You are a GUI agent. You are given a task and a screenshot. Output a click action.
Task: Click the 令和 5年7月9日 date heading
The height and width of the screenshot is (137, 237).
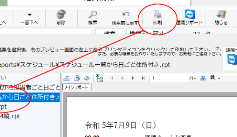(121, 126)
